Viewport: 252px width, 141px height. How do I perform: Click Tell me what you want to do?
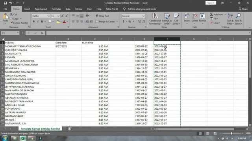coord(142,9)
